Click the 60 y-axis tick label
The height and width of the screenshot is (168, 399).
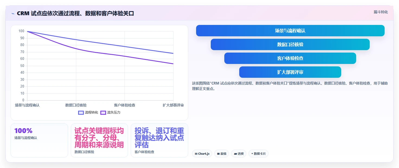tap(22, 59)
